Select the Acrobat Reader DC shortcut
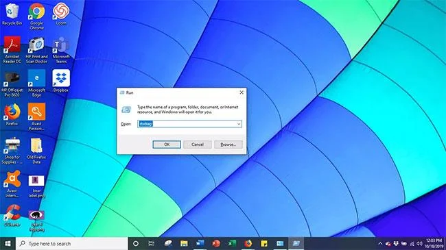446x250 pixels. point(12,50)
